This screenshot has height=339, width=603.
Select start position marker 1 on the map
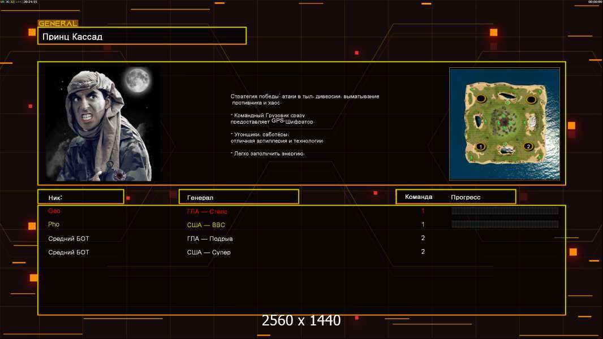[480, 147]
